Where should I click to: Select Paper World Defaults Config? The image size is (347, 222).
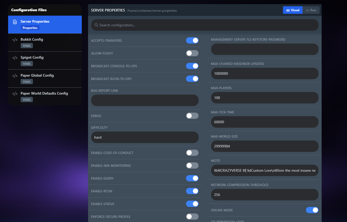pos(44,96)
